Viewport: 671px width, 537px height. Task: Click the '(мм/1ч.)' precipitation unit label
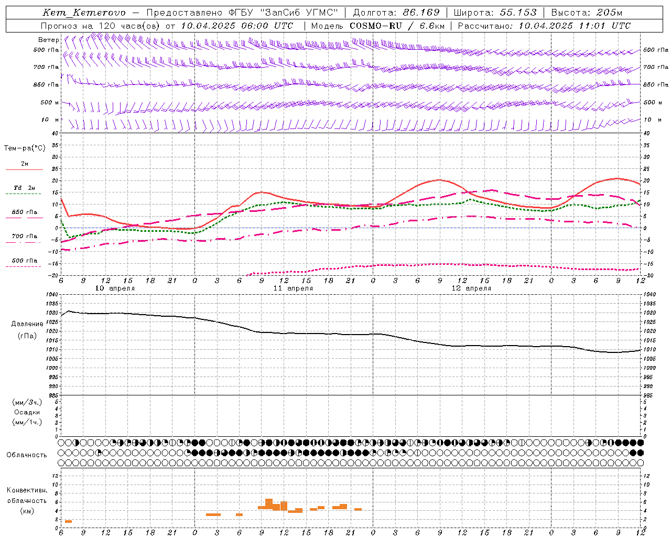pyautogui.click(x=27, y=422)
